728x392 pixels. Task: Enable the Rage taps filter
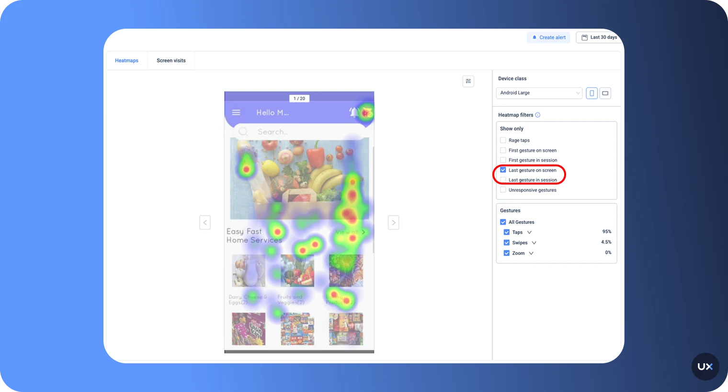click(503, 140)
